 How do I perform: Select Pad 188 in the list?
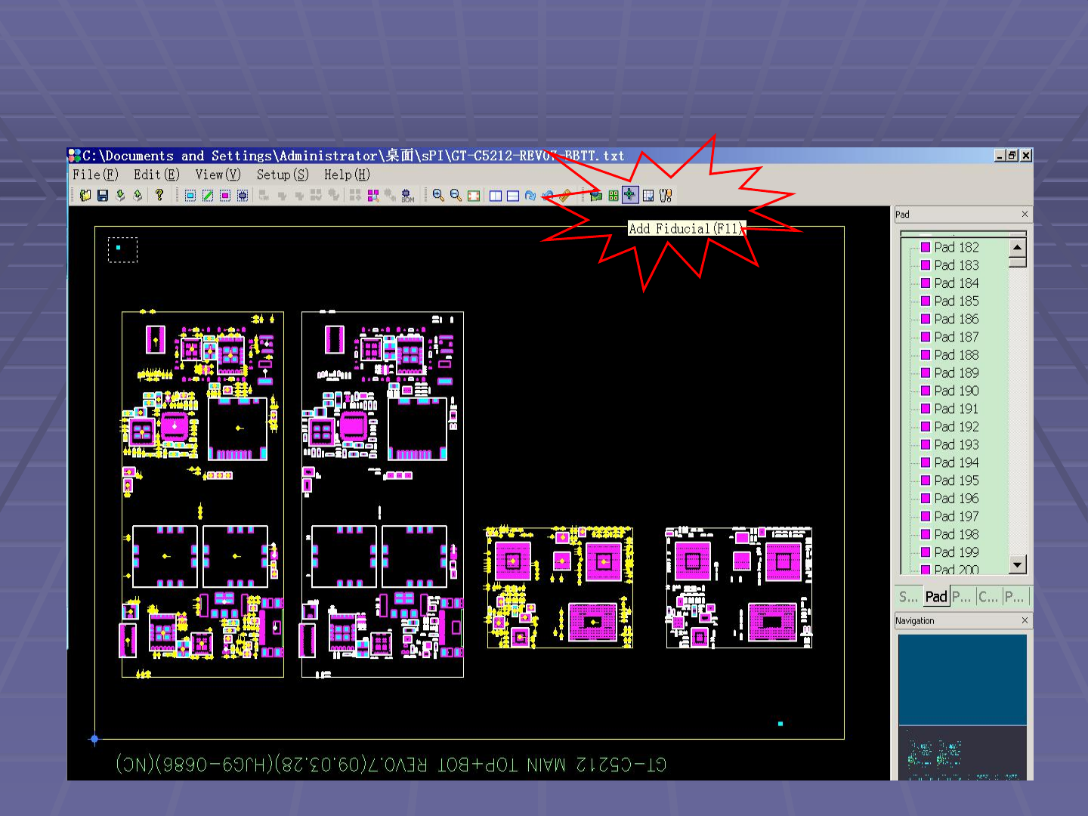pyautogui.click(x=957, y=355)
